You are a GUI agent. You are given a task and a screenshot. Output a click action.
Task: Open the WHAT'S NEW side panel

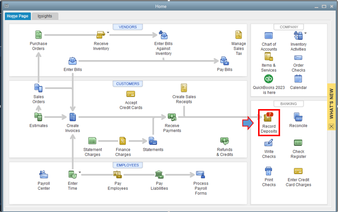tap(331, 104)
